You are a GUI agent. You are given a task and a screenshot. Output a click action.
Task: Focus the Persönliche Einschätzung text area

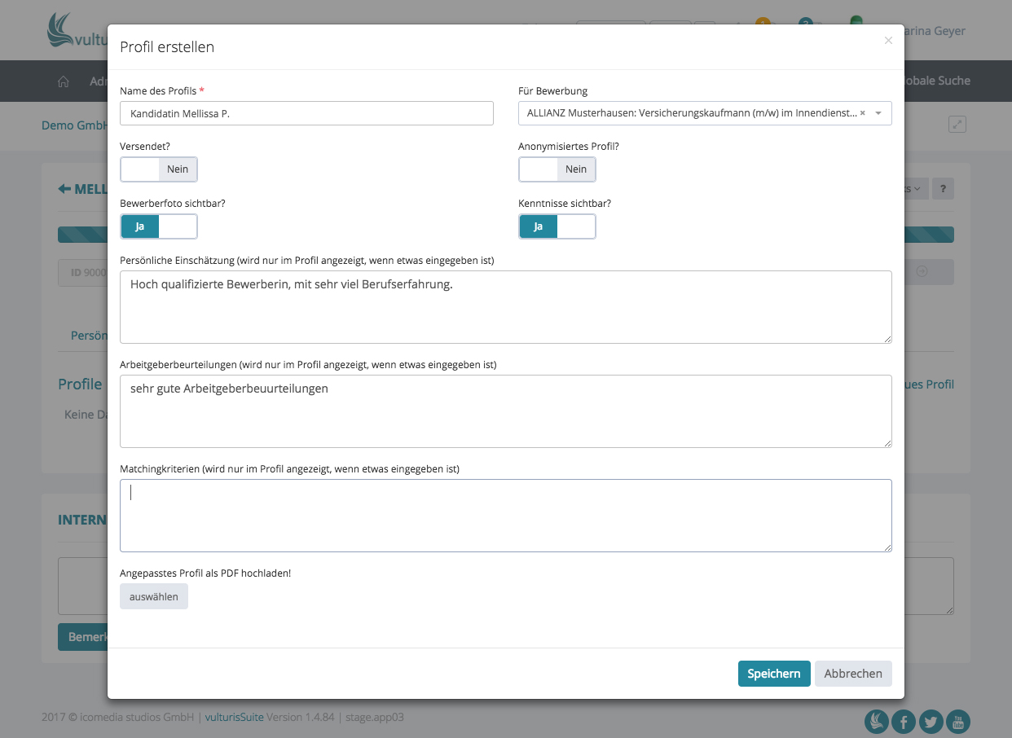pyautogui.click(x=505, y=307)
